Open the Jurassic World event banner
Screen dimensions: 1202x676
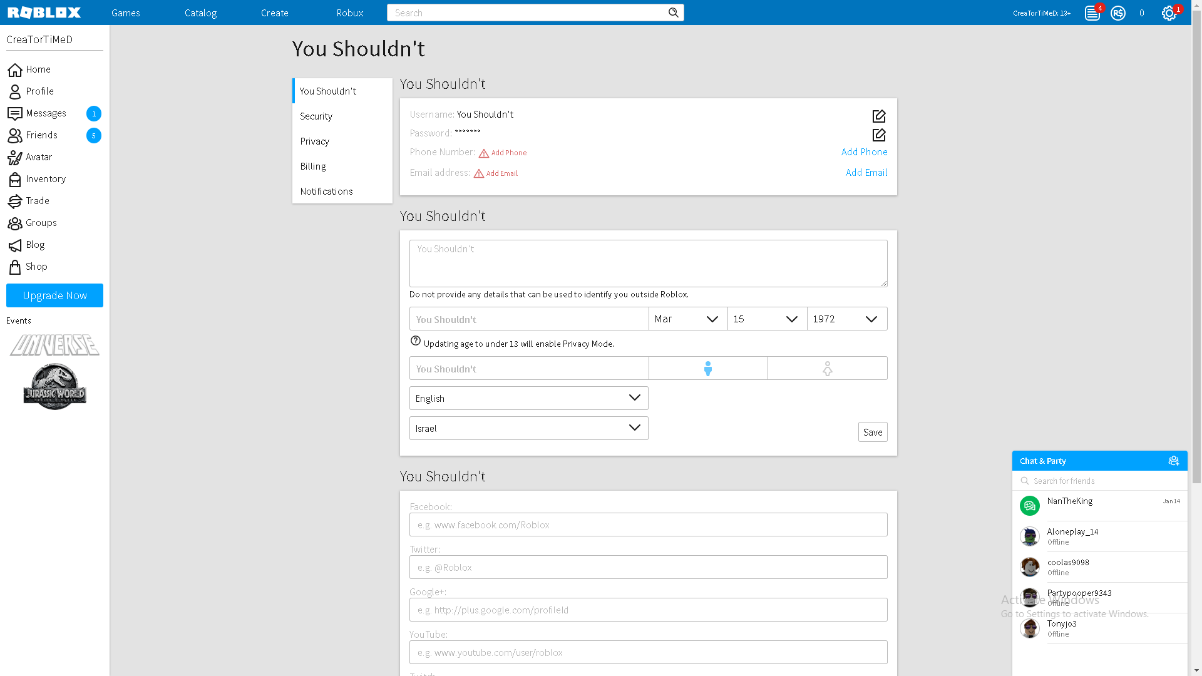tap(54, 387)
